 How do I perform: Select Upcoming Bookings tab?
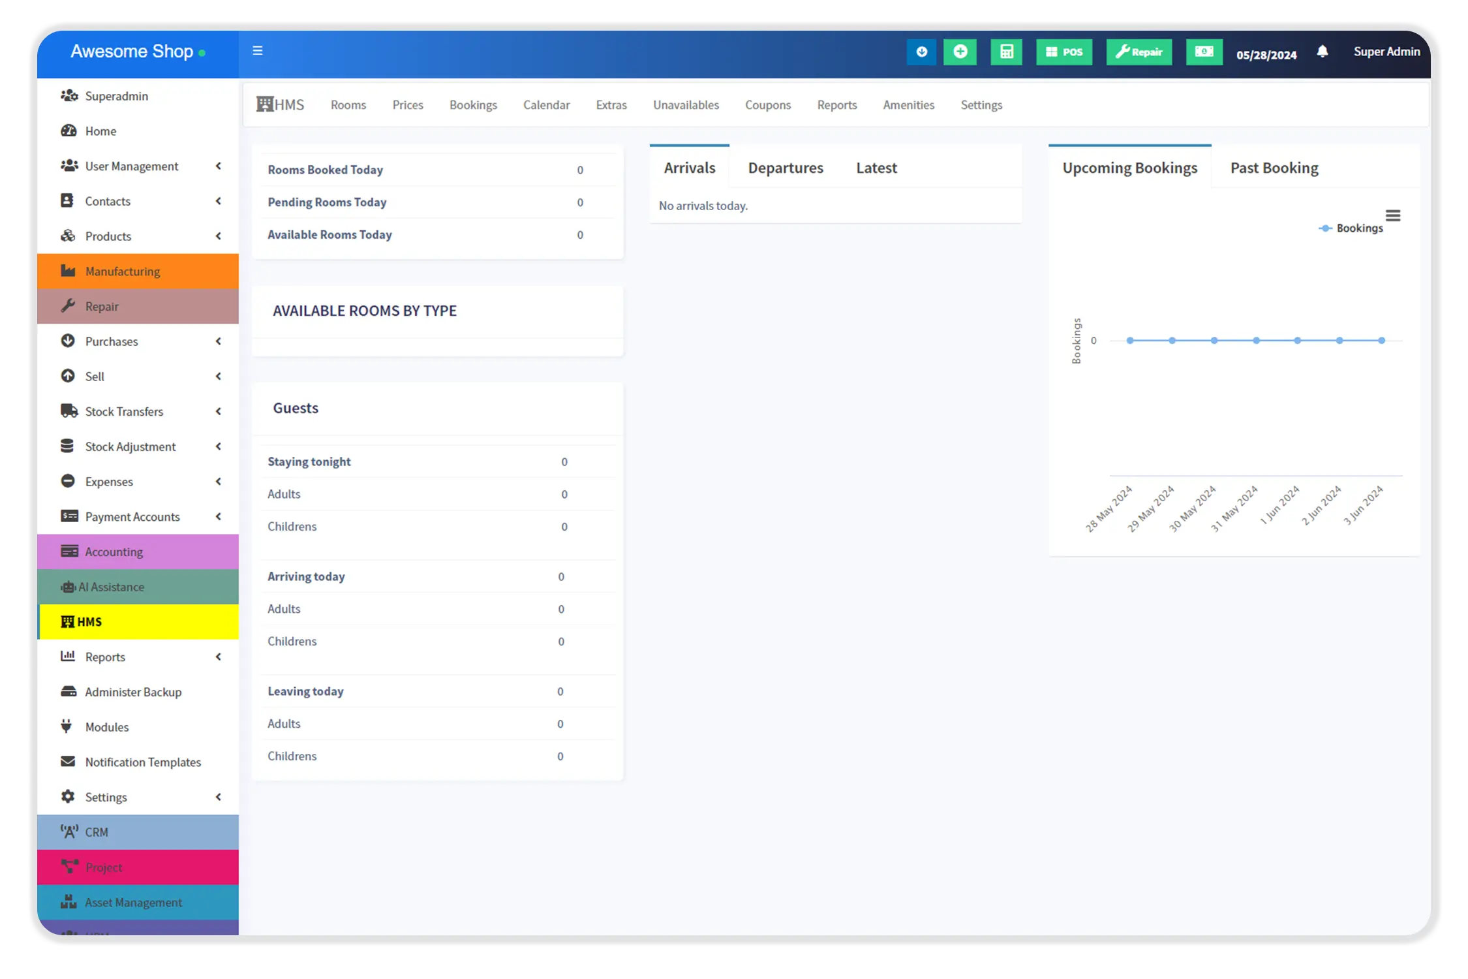click(x=1129, y=168)
